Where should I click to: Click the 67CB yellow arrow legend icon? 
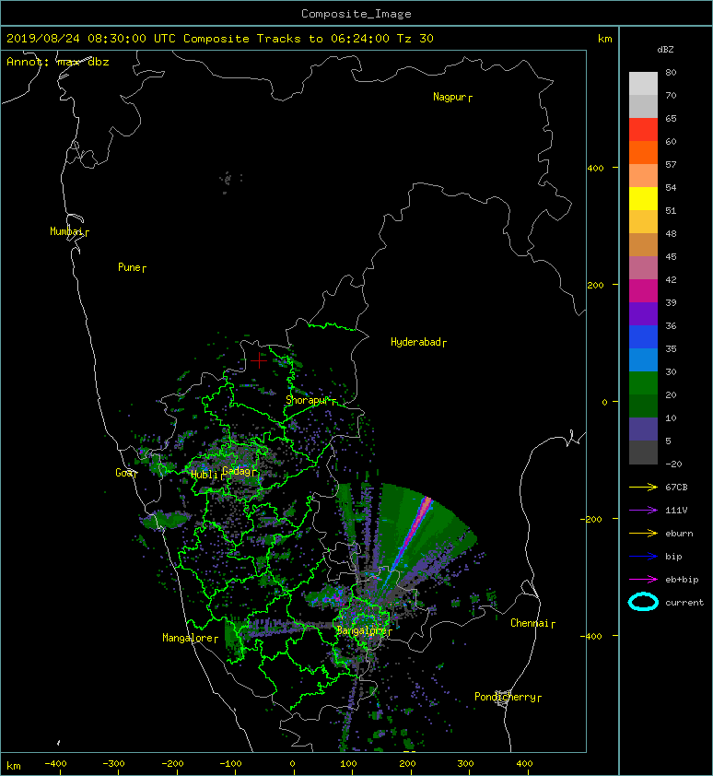coord(643,488)
